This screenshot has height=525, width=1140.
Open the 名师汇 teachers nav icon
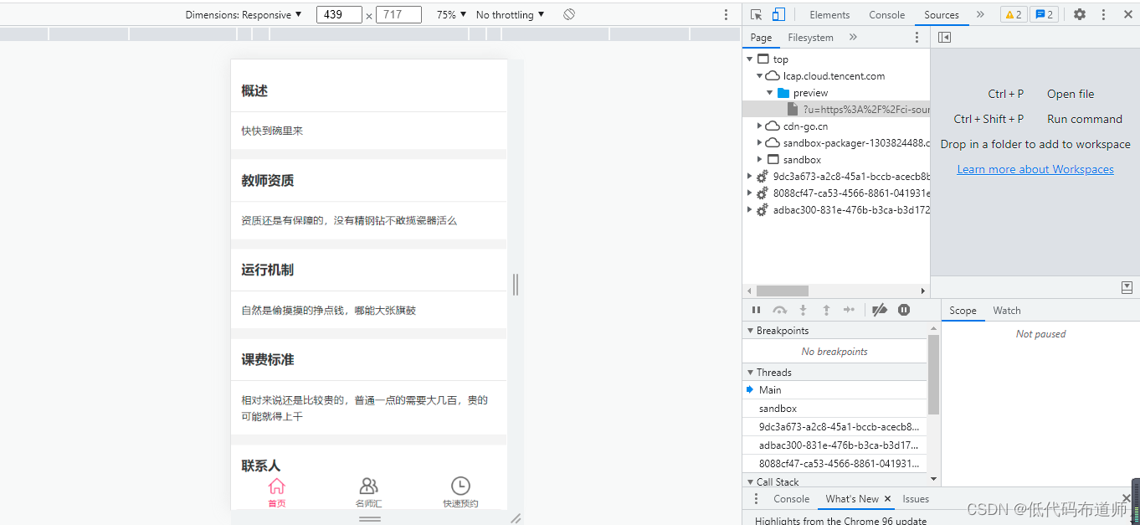click(x=368, y=486)
